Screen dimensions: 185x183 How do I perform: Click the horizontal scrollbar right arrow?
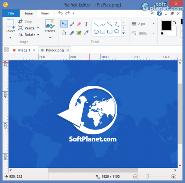175,170
